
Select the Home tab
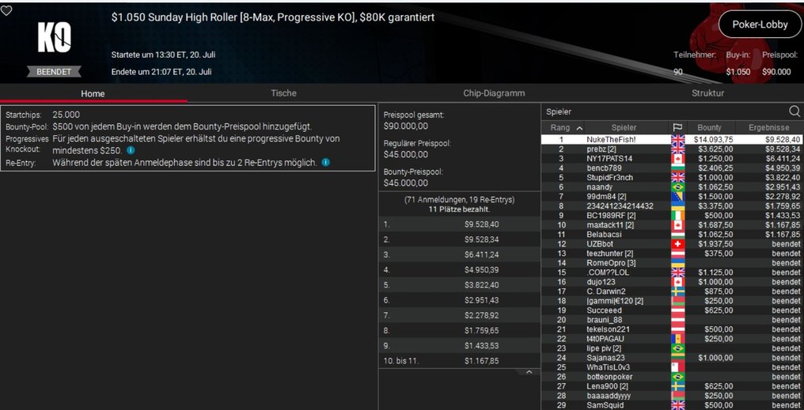93,93
